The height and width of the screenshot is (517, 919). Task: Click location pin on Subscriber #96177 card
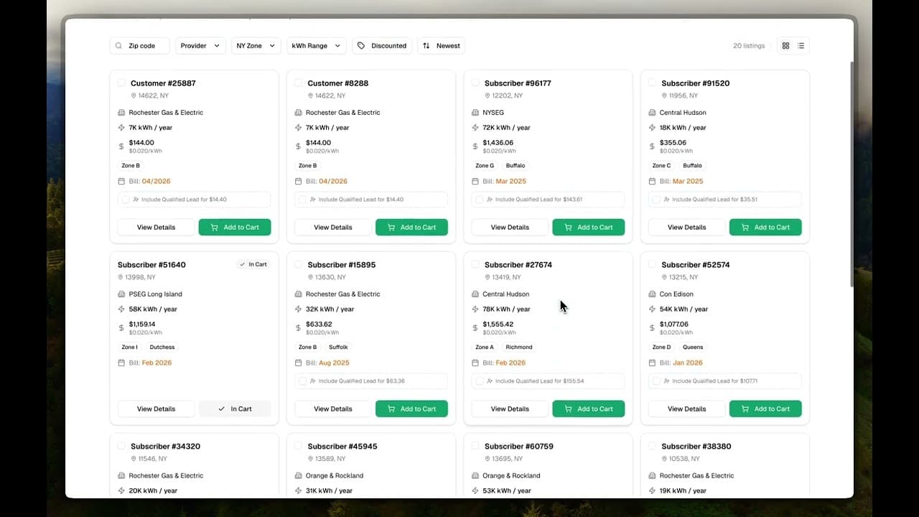tap(488, 96)
